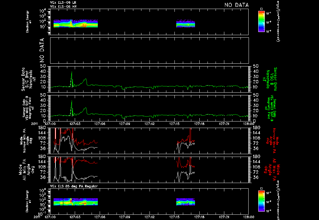Click the "VEx MAG SAF-B Magnetic Field" white axis label
Viewport: 319px width, 220px height.
pyautogui.click(x=28, y=108)
